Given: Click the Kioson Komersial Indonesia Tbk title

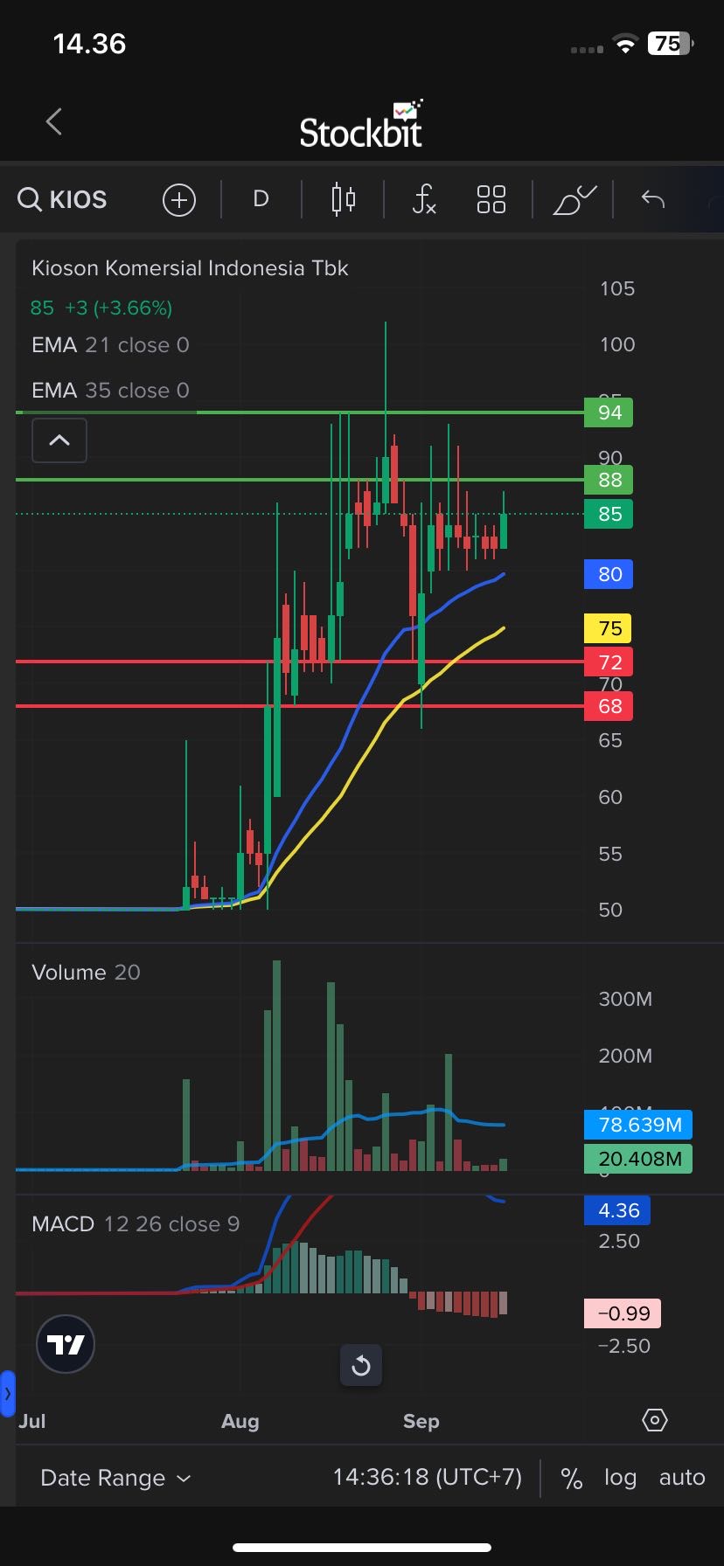Looking at the screenshot, I should pos(190,268).
